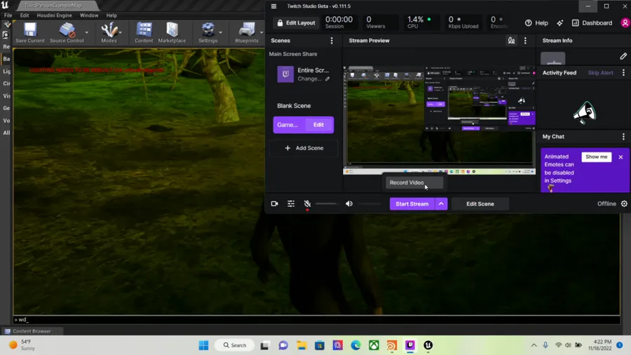Switch to ThirdPersonExampleMap tab
631x355 pixels.
pyautogui.click(x=53, y=6)
